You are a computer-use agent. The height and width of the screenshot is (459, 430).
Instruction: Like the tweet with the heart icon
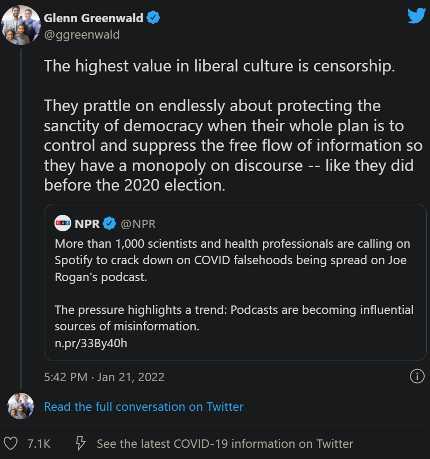pos(11,443)
